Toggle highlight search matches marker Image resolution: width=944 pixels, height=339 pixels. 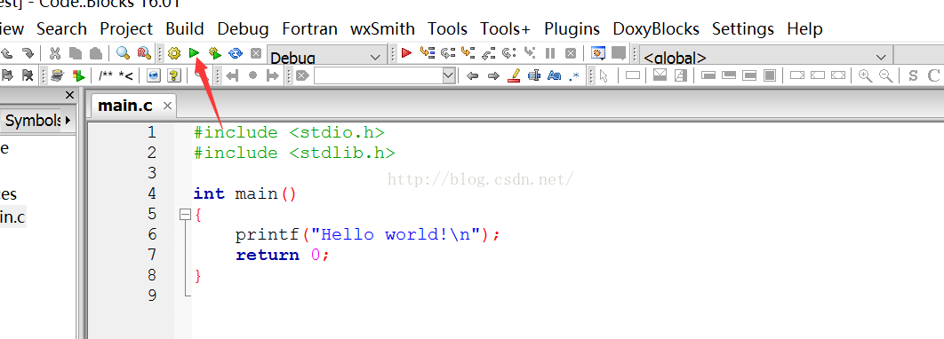point(514,75)
